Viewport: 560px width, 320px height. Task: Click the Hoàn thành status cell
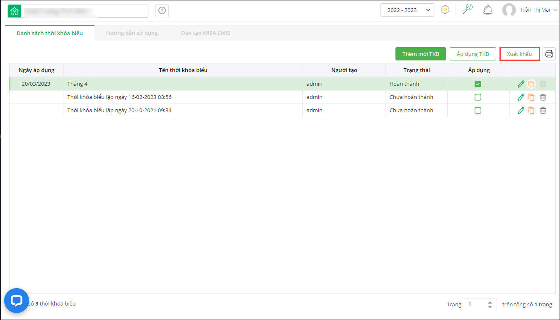(417, 84)
